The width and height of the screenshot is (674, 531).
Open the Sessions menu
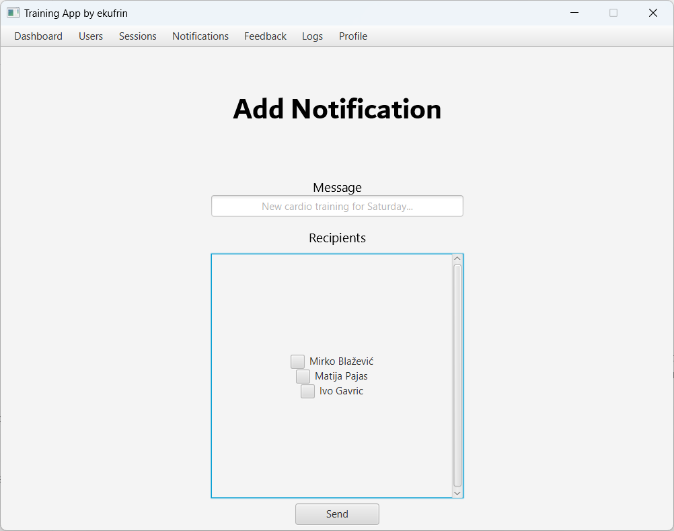click(137, 36)
